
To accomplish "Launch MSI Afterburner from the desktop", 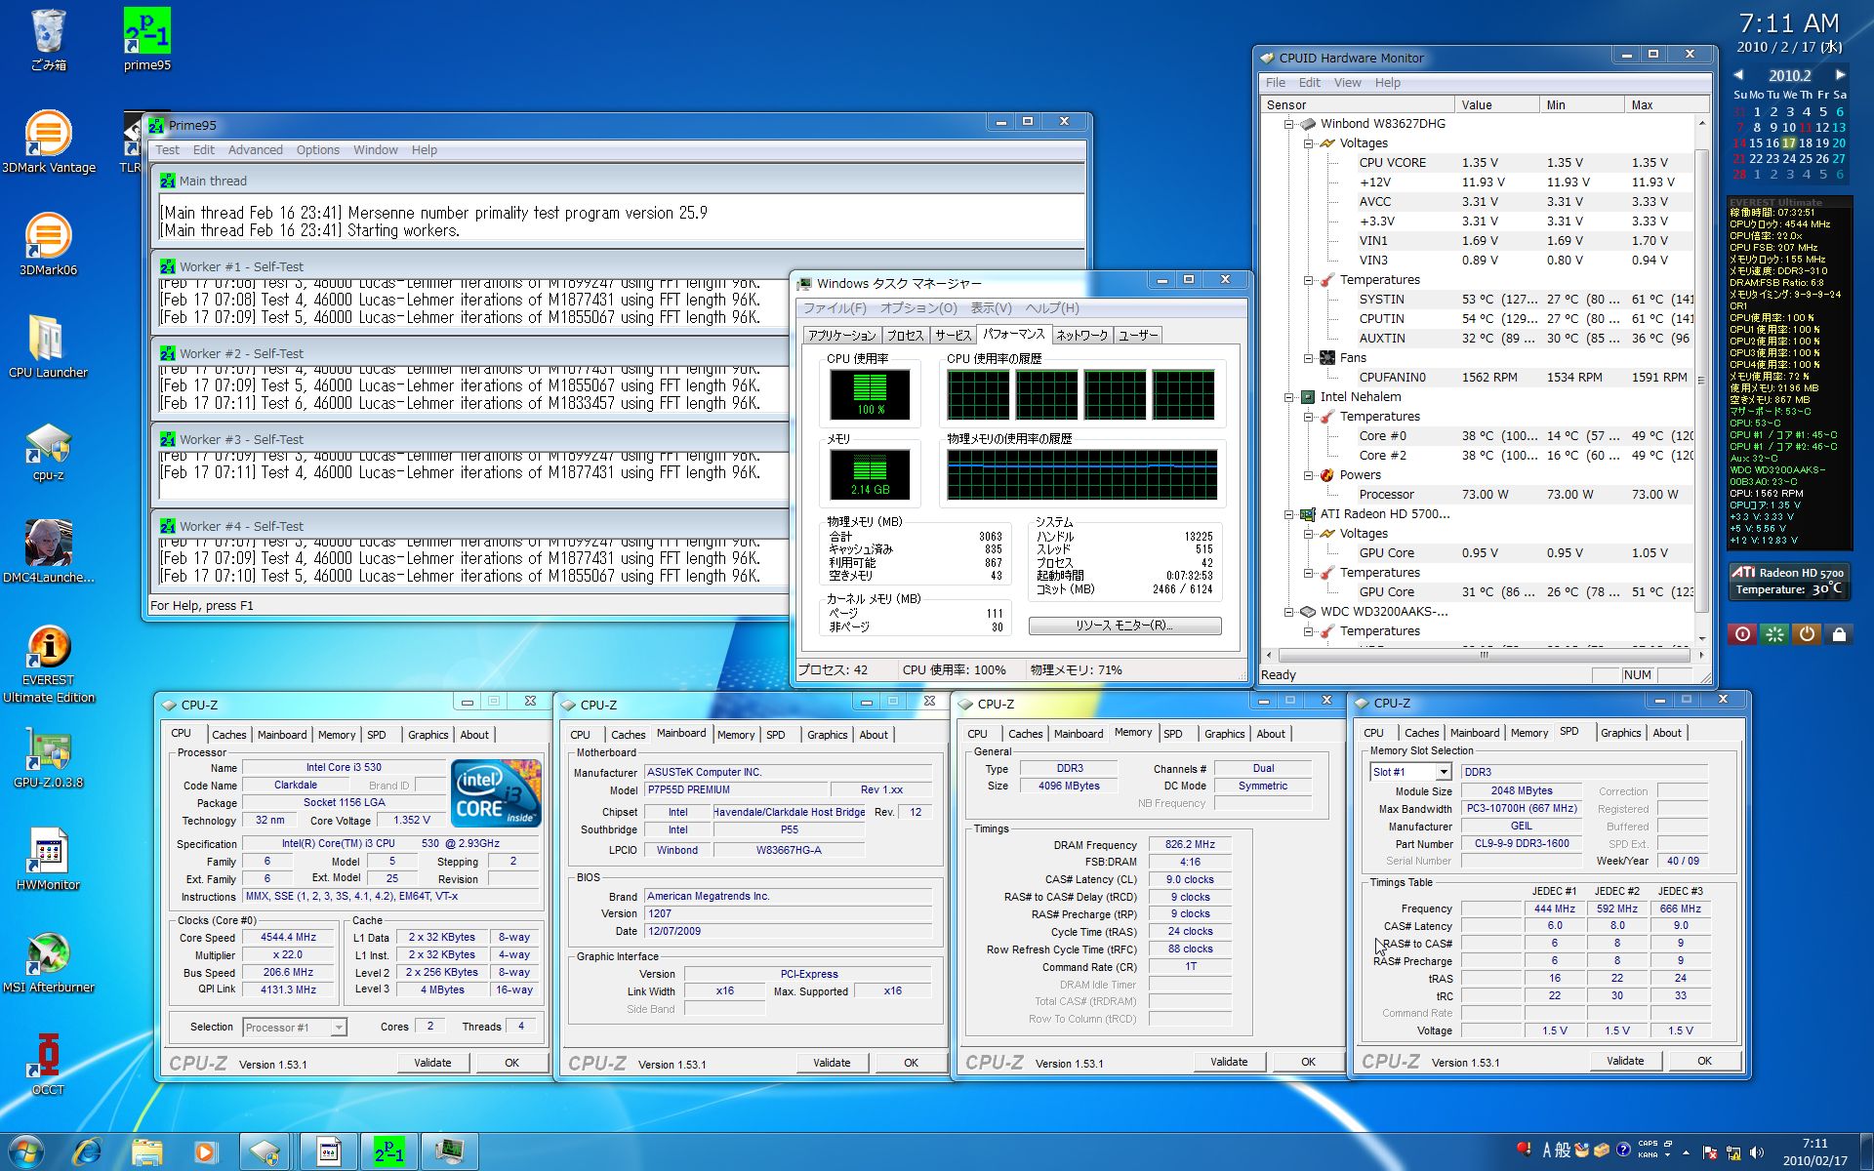I will tap(48, 954).
